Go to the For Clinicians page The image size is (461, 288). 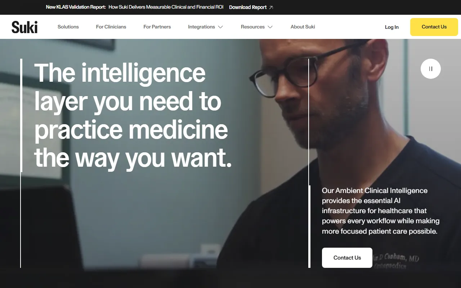[x=111, y=27]
